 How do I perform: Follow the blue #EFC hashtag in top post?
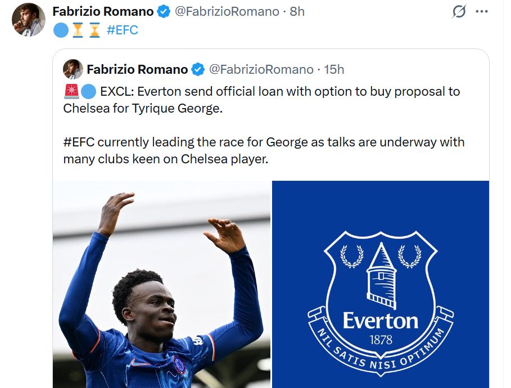tap(122, 30)
